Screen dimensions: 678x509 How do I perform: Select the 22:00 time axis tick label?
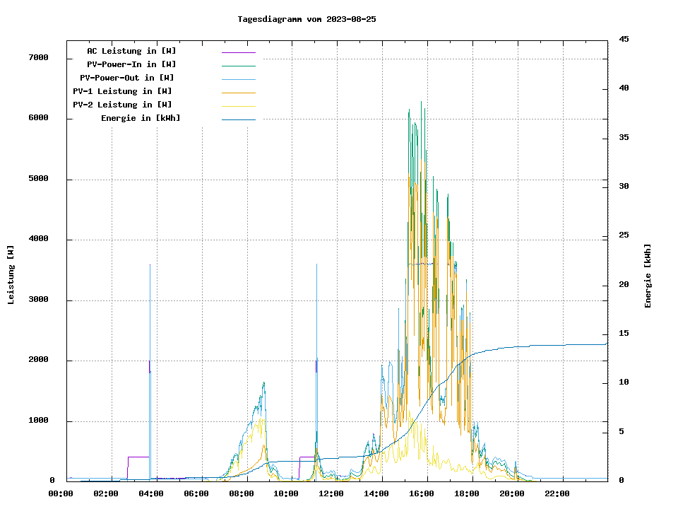tap(557, 493)
